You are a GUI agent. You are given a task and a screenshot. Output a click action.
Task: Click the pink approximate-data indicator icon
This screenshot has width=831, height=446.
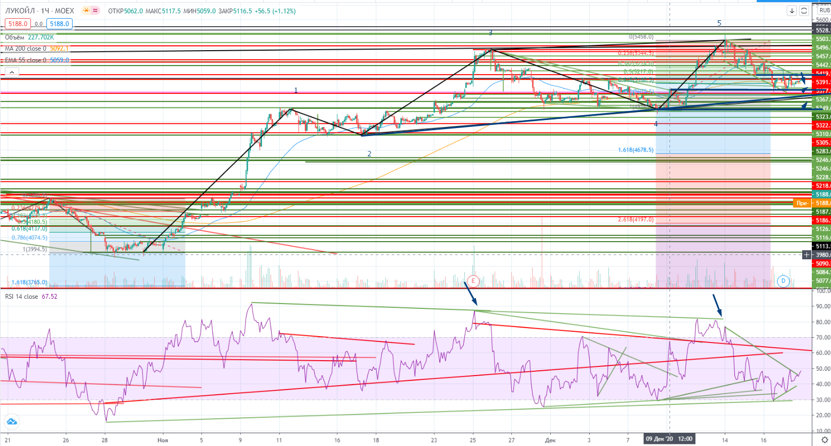point(96,11)
